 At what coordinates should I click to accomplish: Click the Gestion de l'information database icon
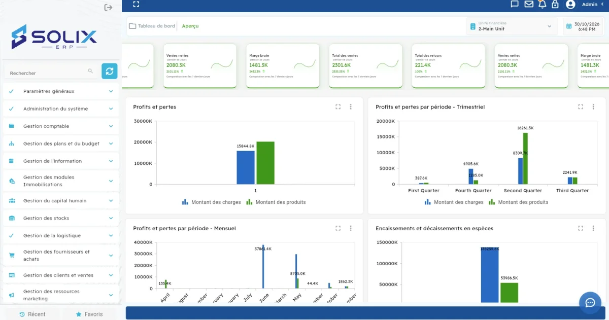pyautogui.click(x=12, y=161)
